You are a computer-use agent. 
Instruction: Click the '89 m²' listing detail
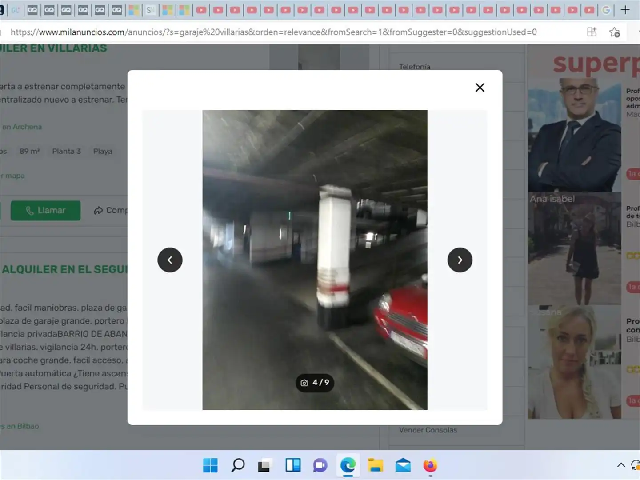[x=29, y=151]
